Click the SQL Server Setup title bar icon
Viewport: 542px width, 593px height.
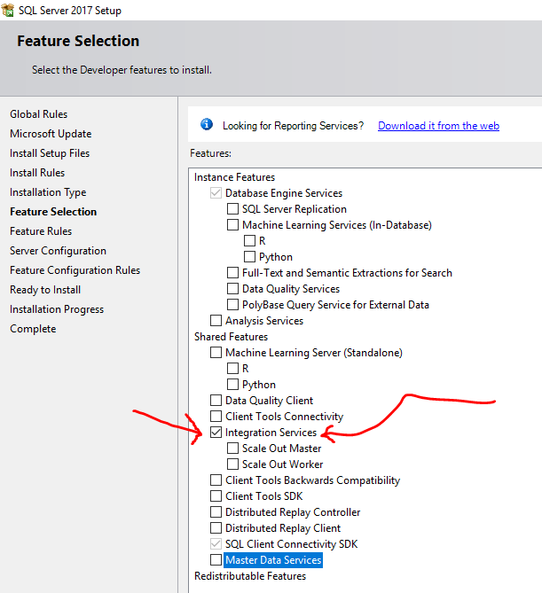pos(8,11)
